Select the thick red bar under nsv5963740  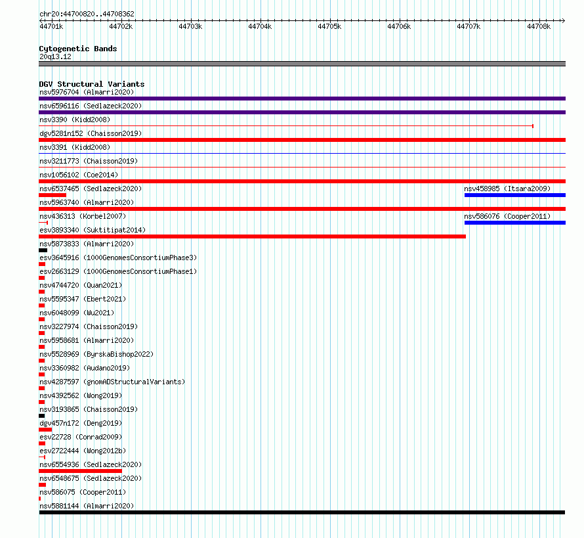tap(302, 209)
